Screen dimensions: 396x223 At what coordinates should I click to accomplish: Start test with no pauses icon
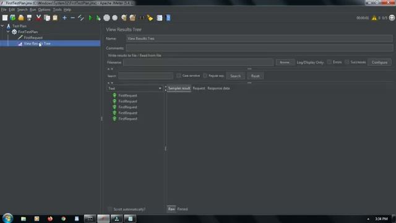coord(98,18)
